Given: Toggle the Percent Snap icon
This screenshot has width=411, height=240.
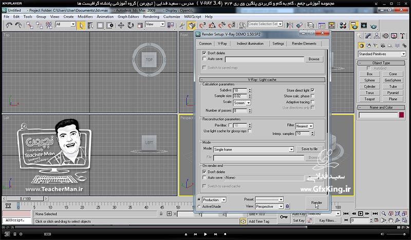Looking at the screenshot, I should click(x=222, y=25).
